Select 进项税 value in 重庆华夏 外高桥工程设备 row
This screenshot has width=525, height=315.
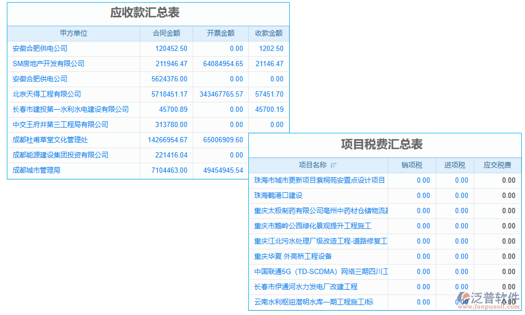pyautogui.click(x=461, y=256)
